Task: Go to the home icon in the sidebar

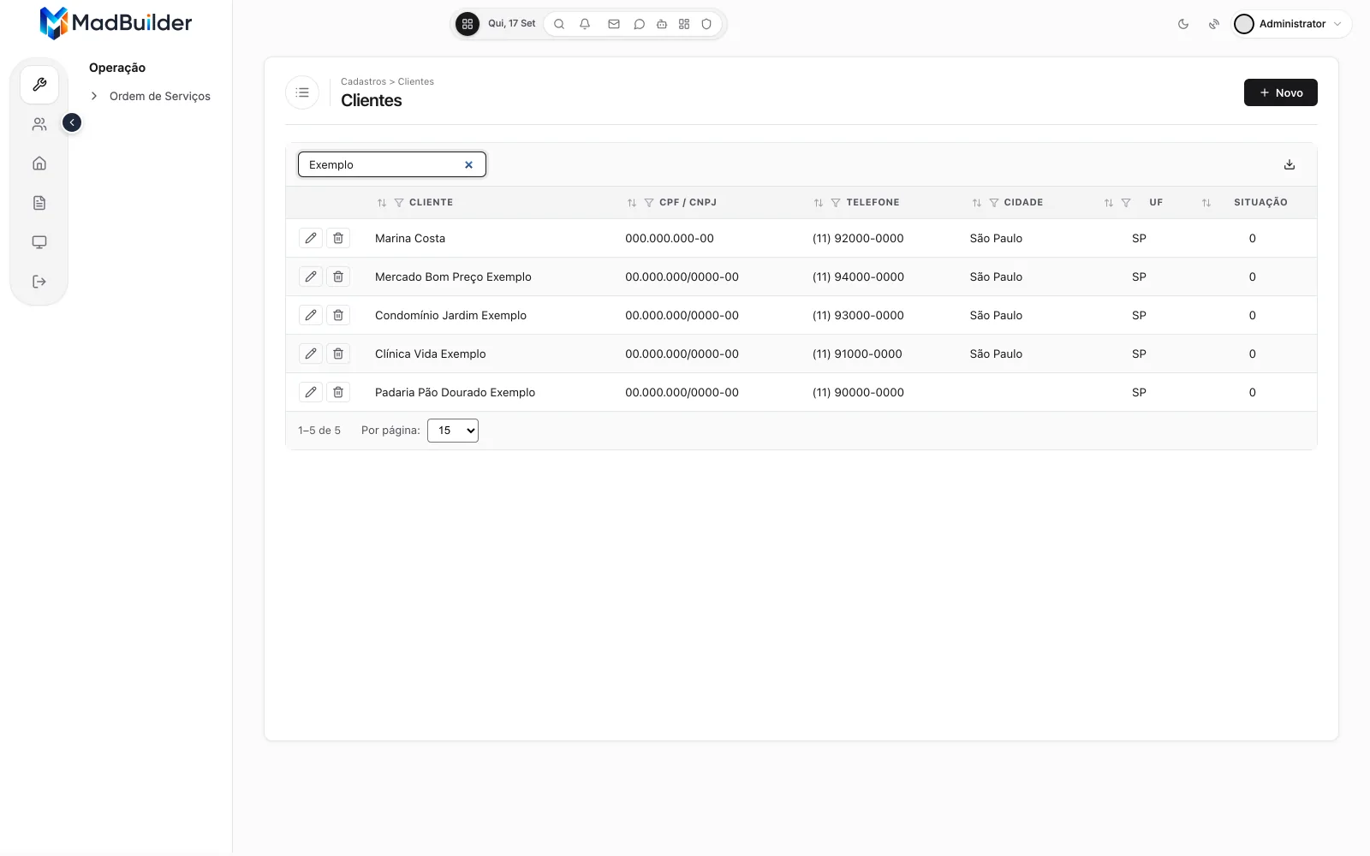Action: pyautogui.click(x=39, y=163)
